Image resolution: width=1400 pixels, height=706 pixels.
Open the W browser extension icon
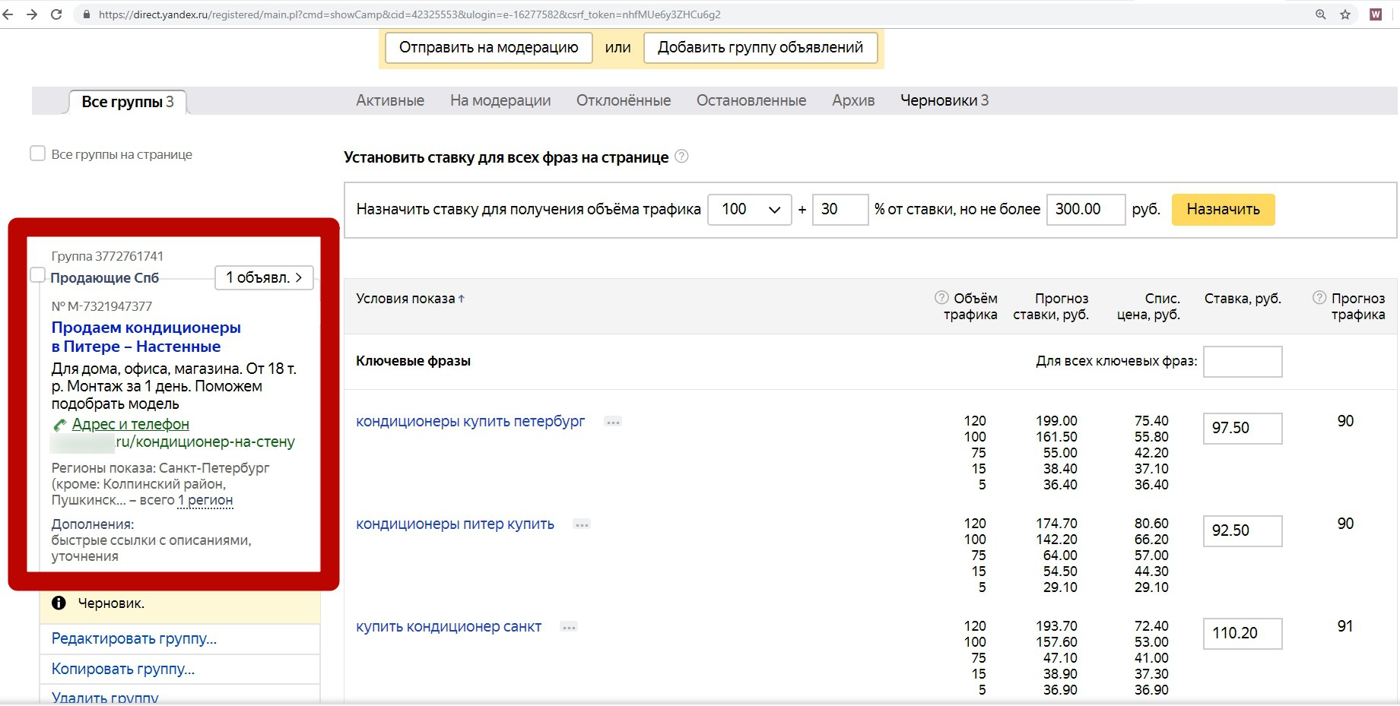tap(1376, 14)
